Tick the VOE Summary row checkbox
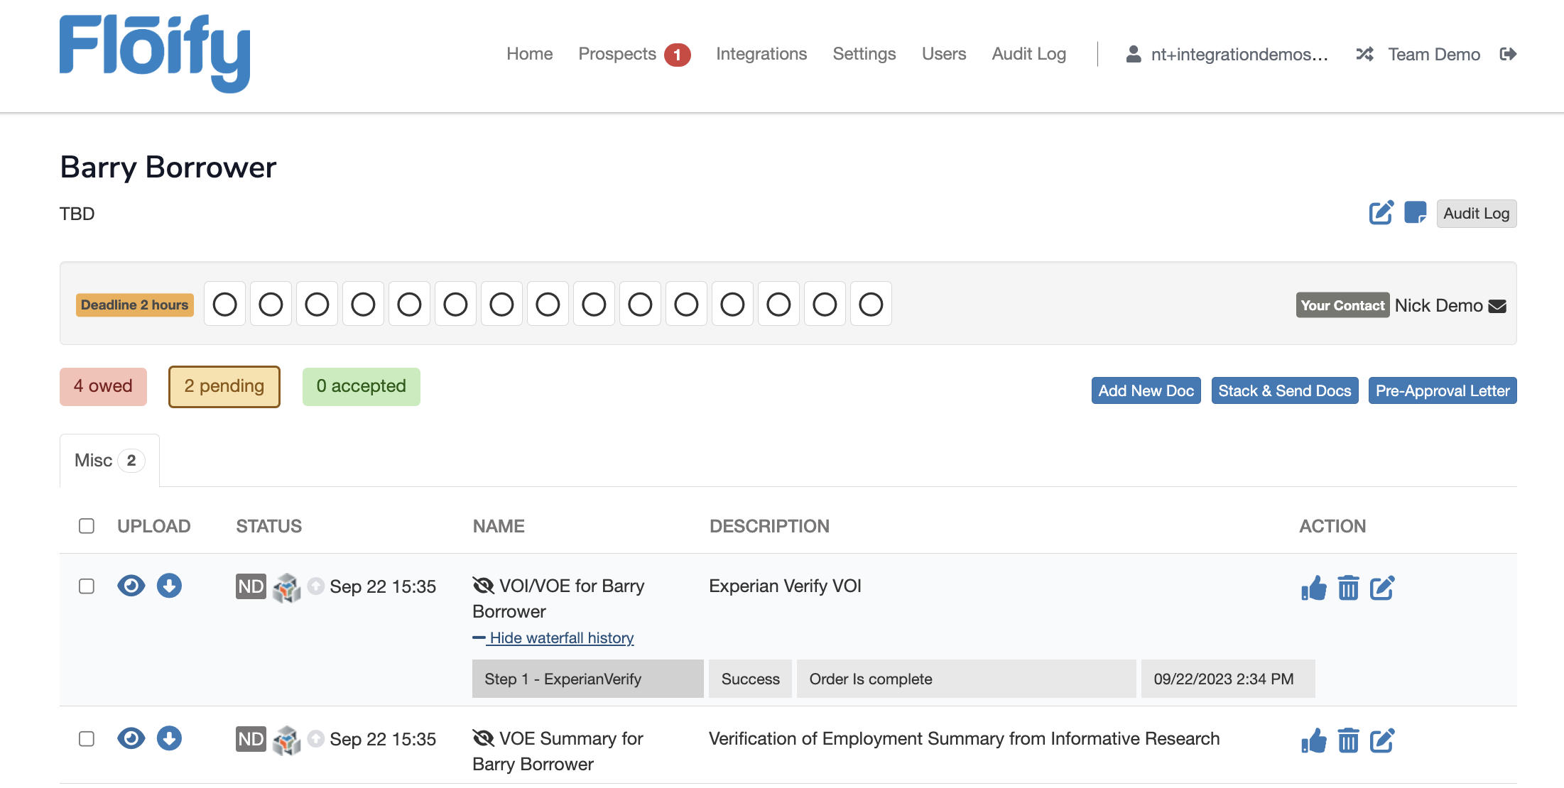The width and height of the screenshot is (1564, 788). click(x=87, y=738)
